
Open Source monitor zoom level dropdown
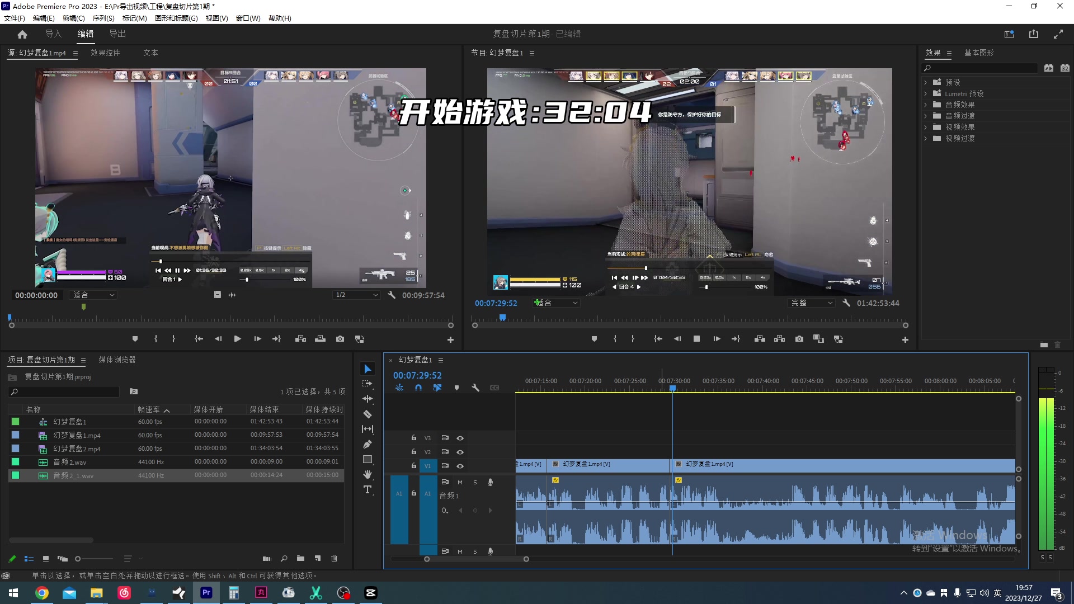[x=93, y=295]
